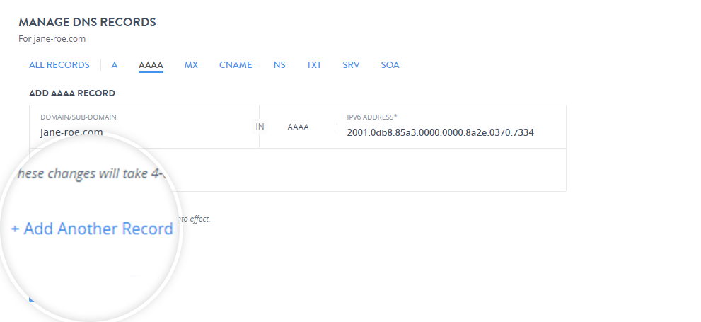Click the ADD AAAA RECORD section heading
This screenshot has height=322, width=701.
click(71, 93)
